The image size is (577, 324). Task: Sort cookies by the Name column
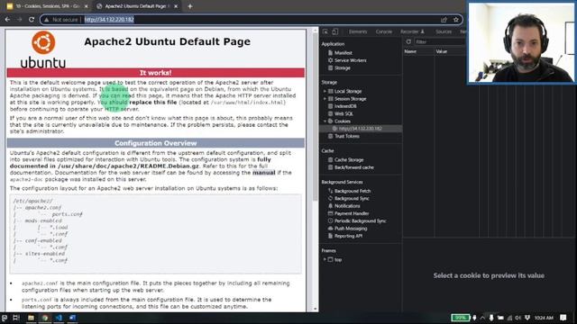click(x=418, y=51)
